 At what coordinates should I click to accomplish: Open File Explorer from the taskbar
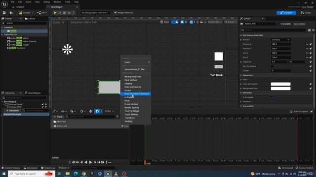pyautogui.click(x=68, y=174)
